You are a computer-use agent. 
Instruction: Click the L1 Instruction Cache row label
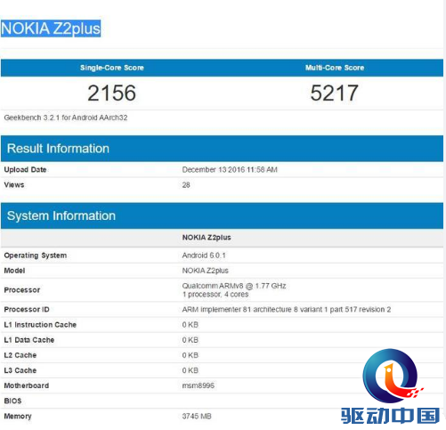[x=40, y=325]
